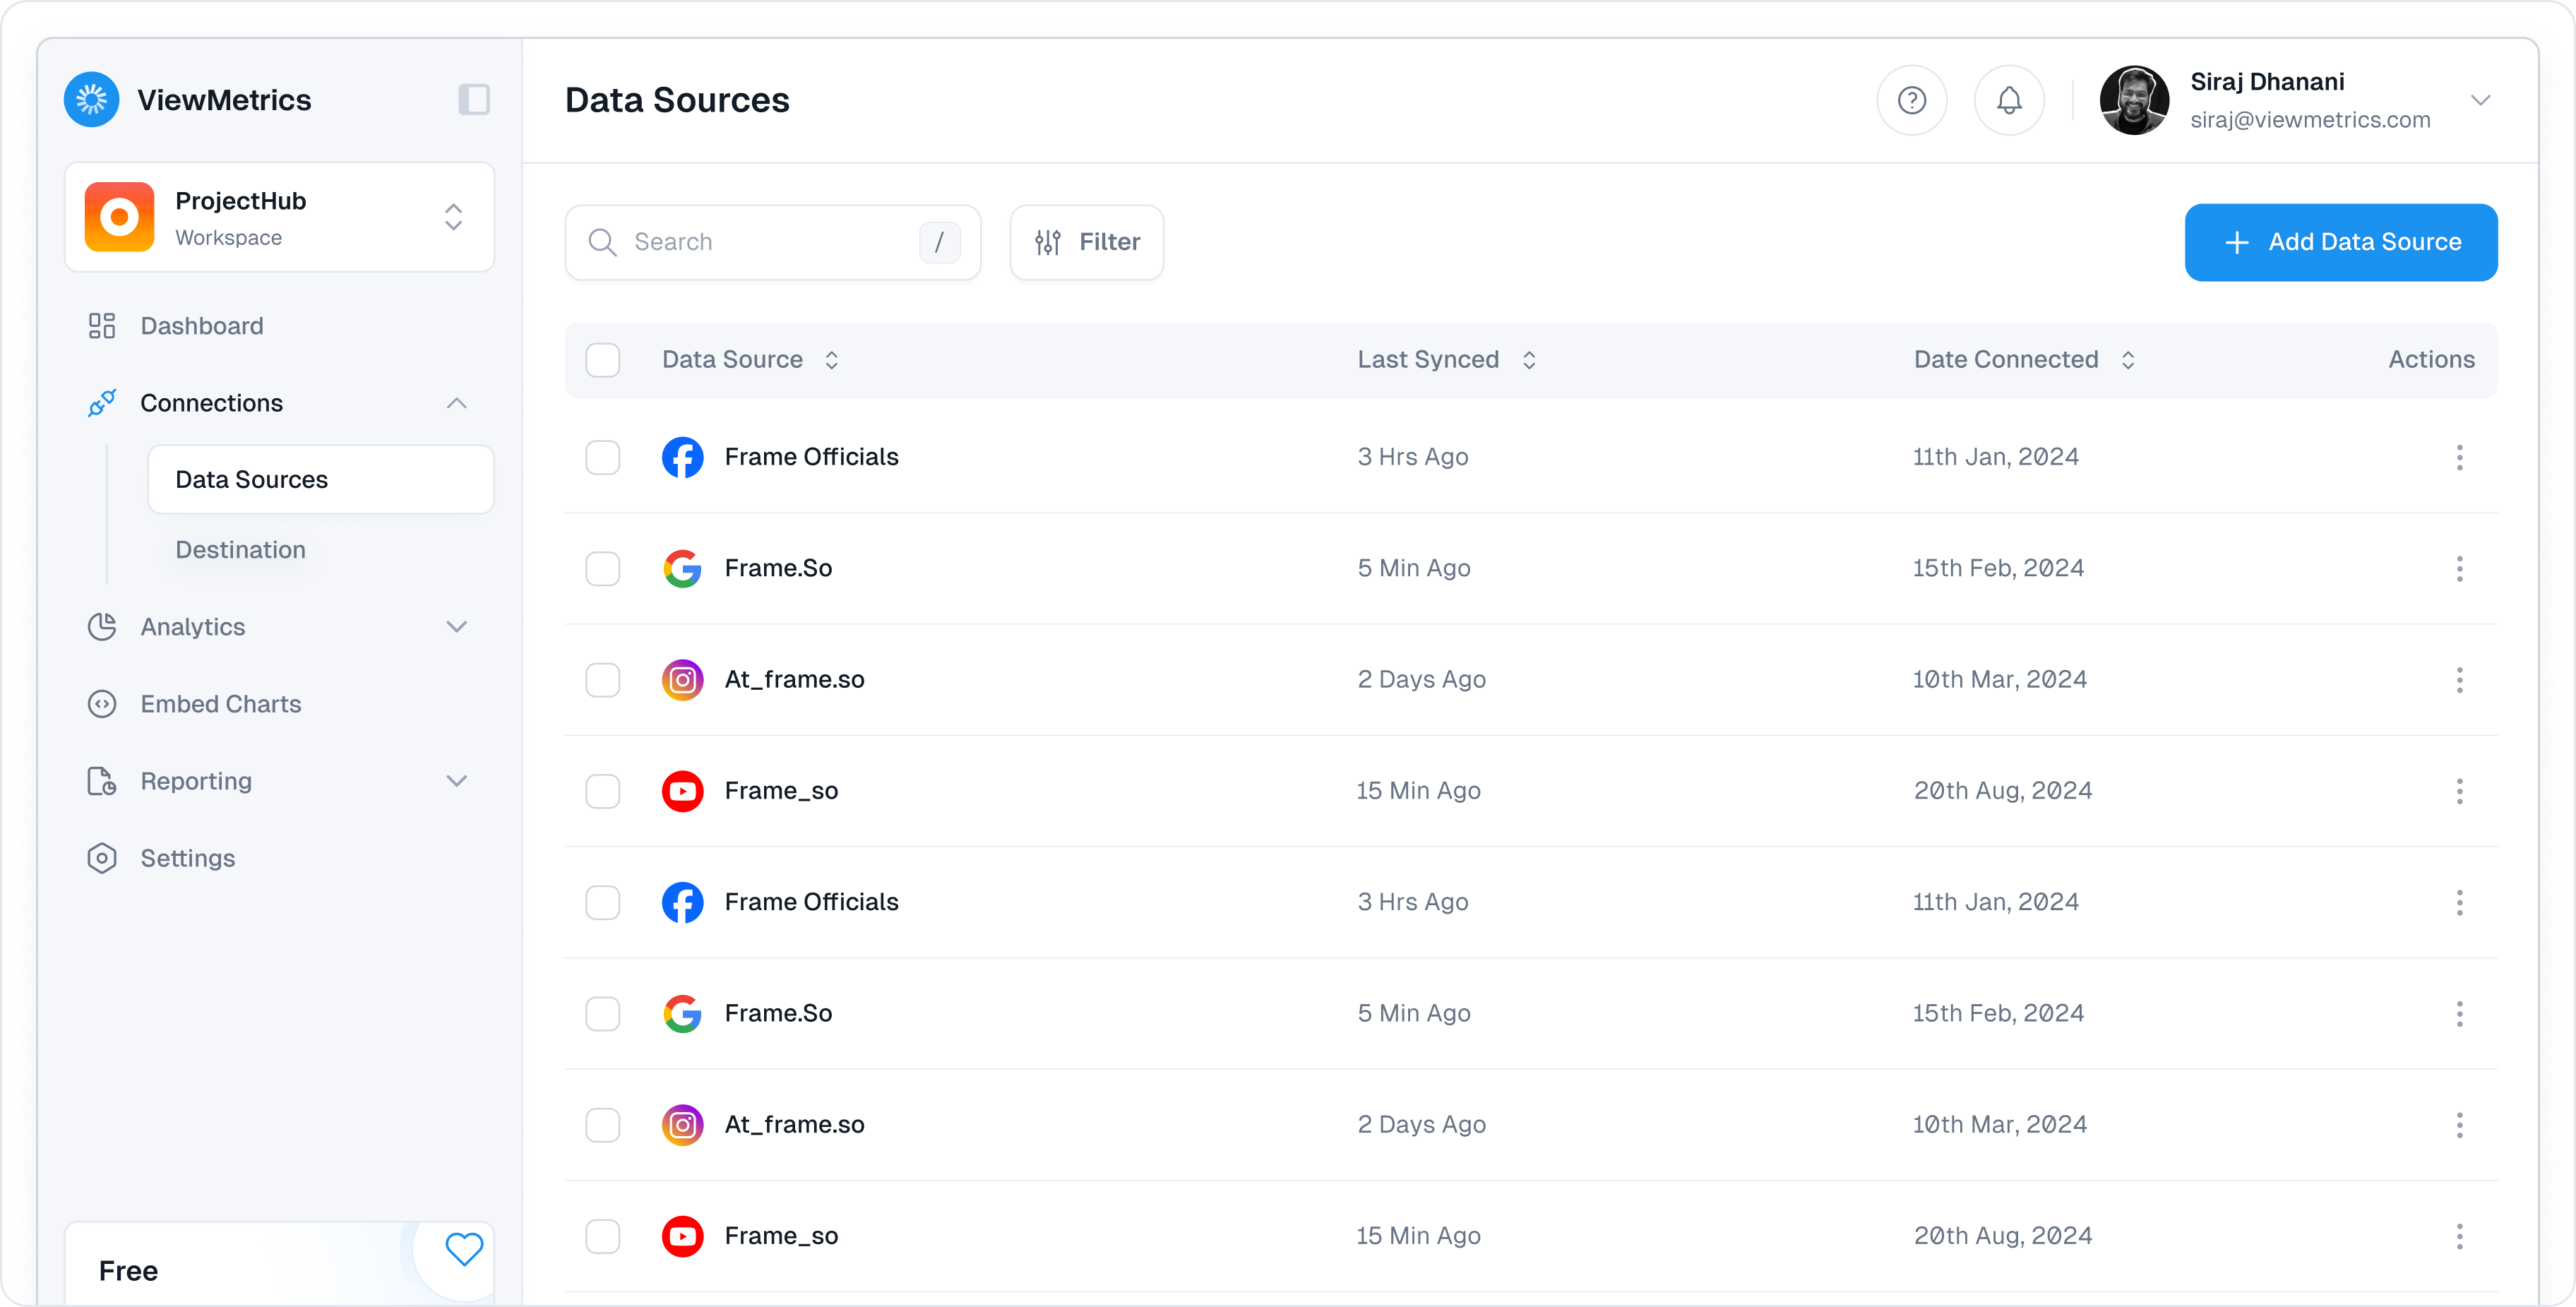The width and height of the screenshot is (2576, 1307).
Task: Tick checkbox for first Frame.So row
Action: pyautogui.click(x=603, y=569)
